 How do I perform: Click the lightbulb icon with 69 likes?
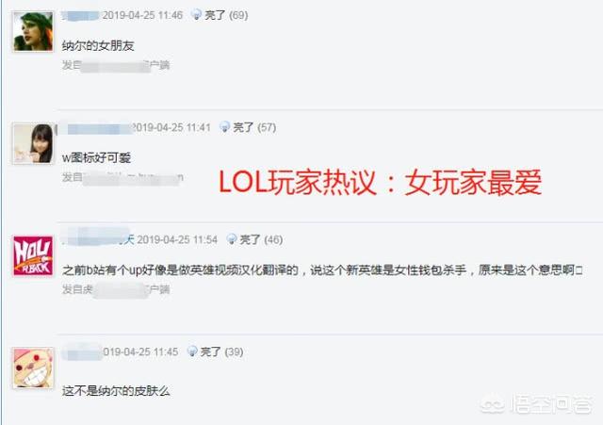click(x=197, y=15)
